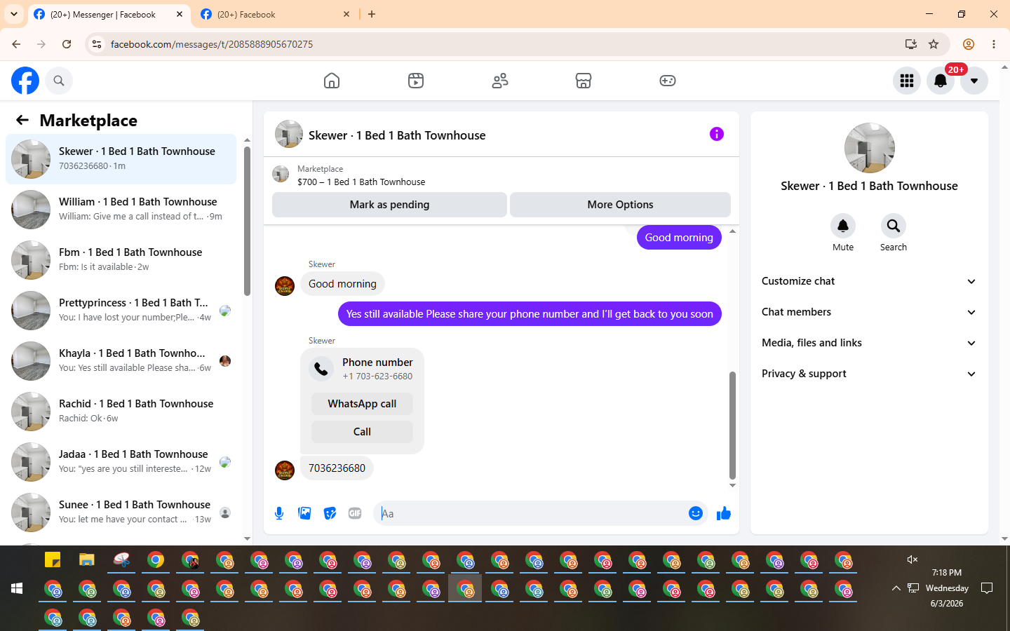Image resolution: width=1010 pixels, height=631 pixels.
Task: Open the Fbm conversation
Action: [x=121, y=260]
